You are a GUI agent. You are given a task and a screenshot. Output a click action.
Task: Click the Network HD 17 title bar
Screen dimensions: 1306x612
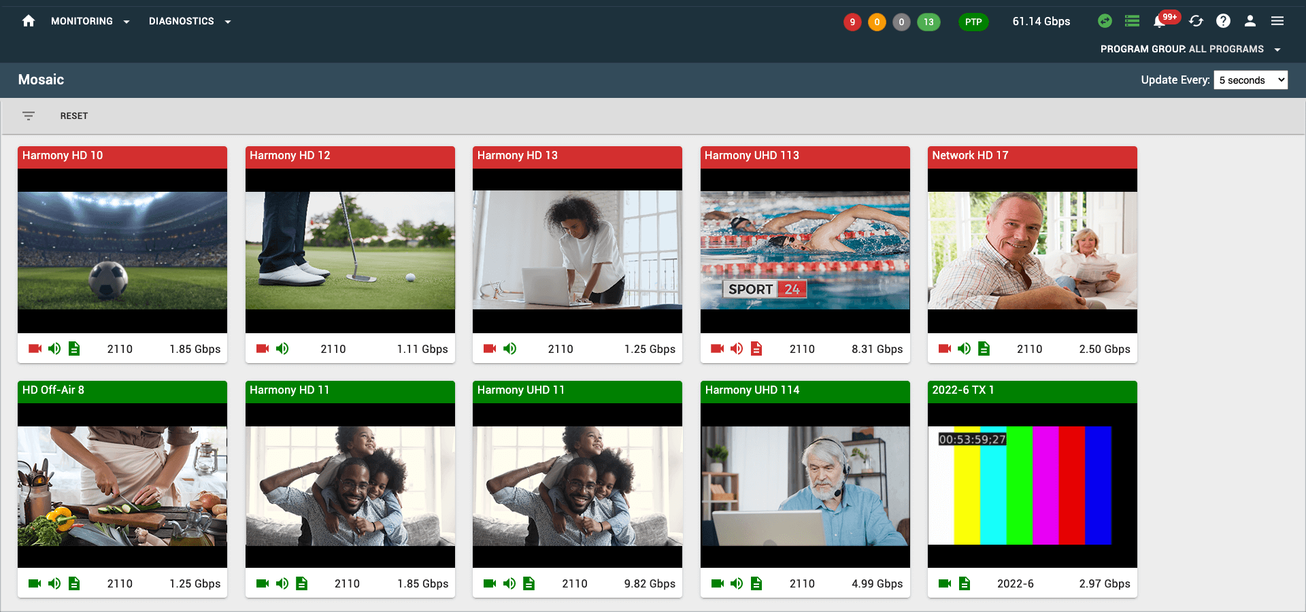(x=1033, y=156)
